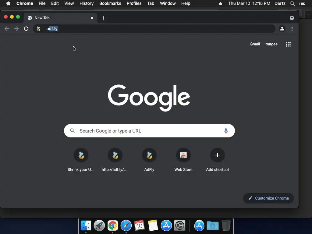Open Notes from the Dock

pyautogui.click(x=153, y=225)
